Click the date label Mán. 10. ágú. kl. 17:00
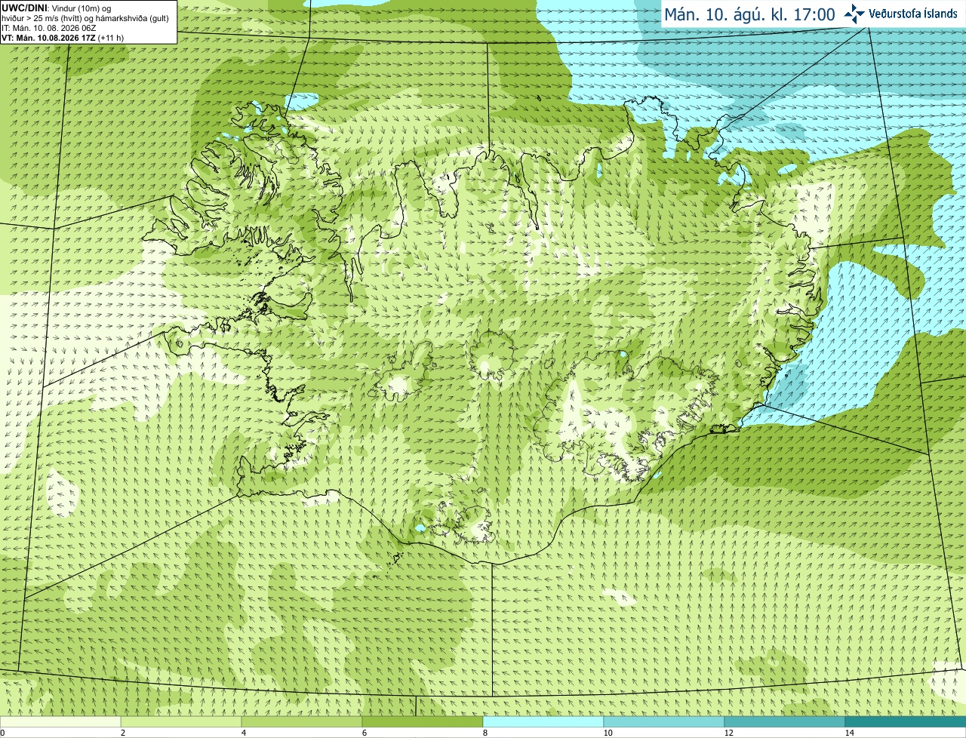 pyautogui.click(x=749, y=14)
